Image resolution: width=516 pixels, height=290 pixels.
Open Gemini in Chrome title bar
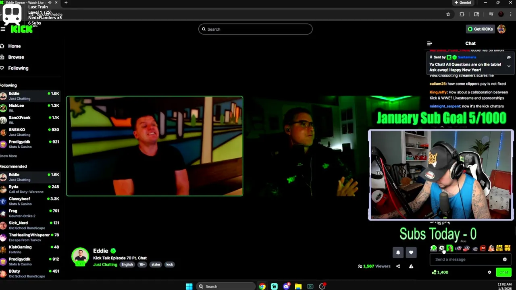[463, 2]
